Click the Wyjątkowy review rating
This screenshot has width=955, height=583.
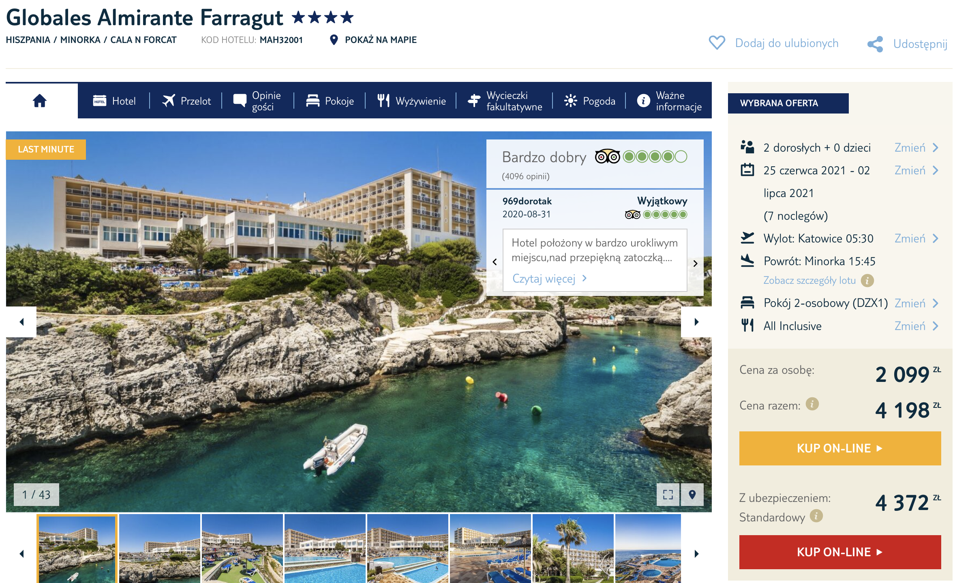pos(662,201)
